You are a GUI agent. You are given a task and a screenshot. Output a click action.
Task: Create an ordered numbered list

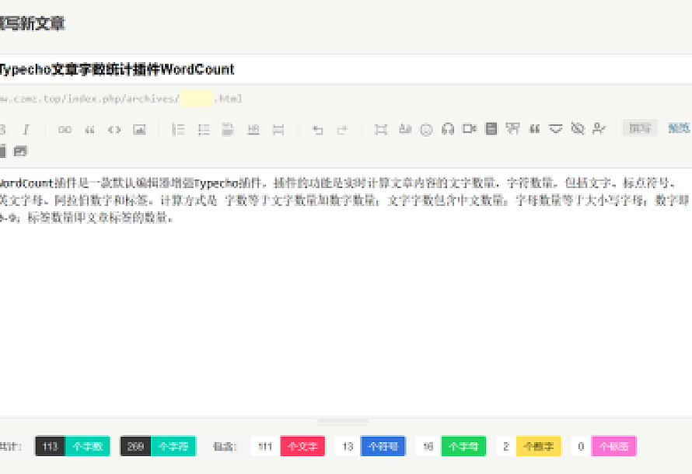click(x=178, y=130)
